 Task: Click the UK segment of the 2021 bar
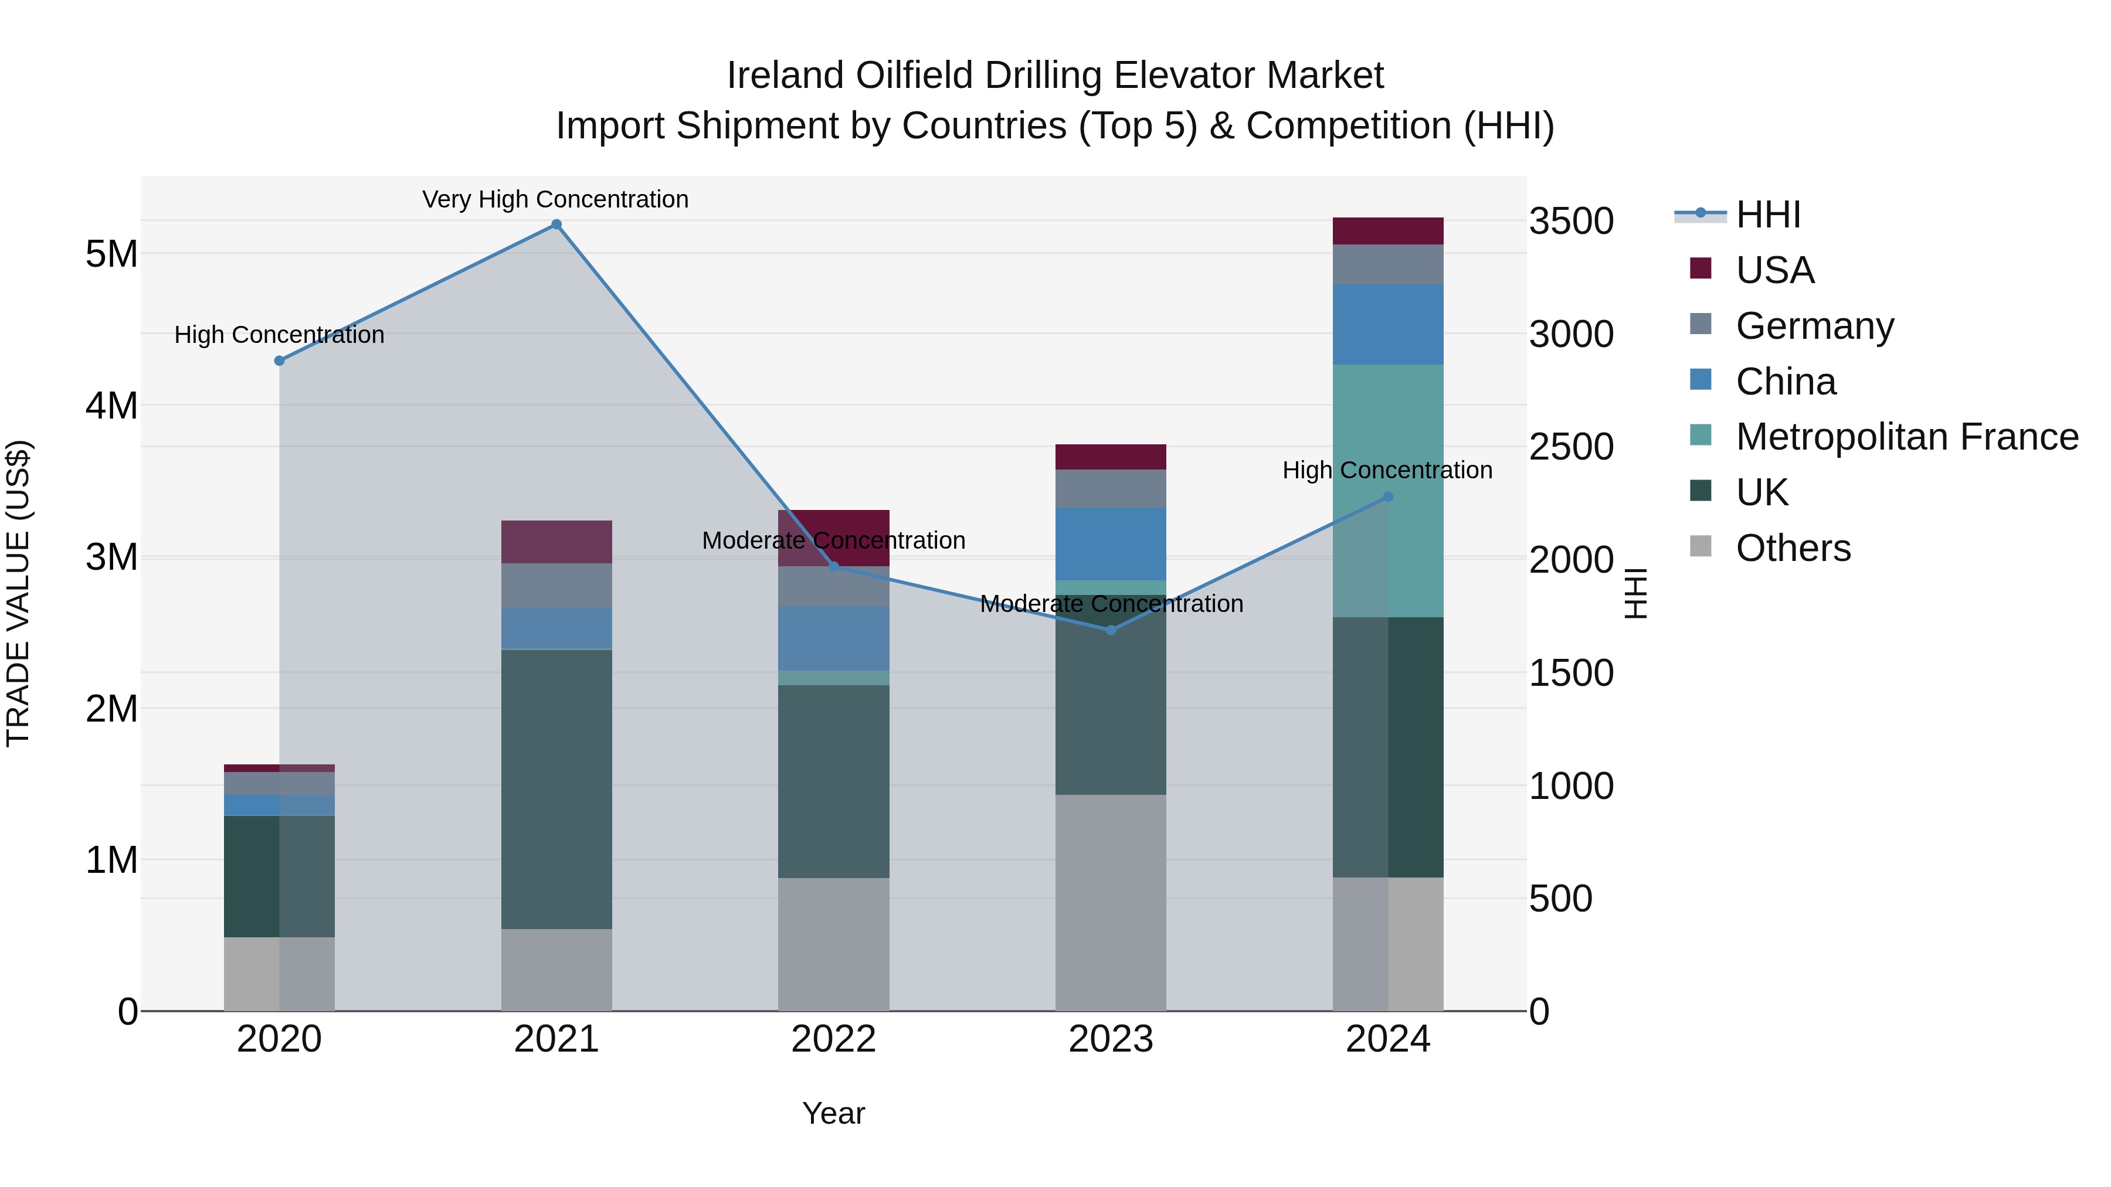click(556, 789)
